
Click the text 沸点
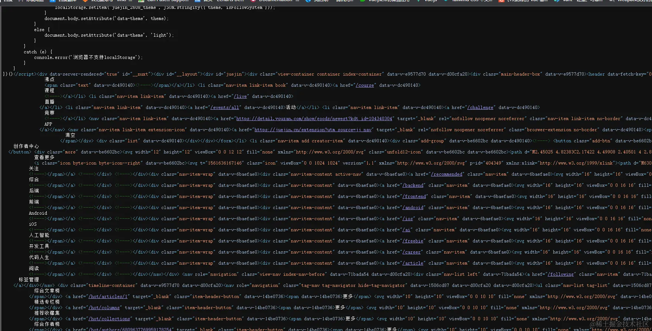49,79
